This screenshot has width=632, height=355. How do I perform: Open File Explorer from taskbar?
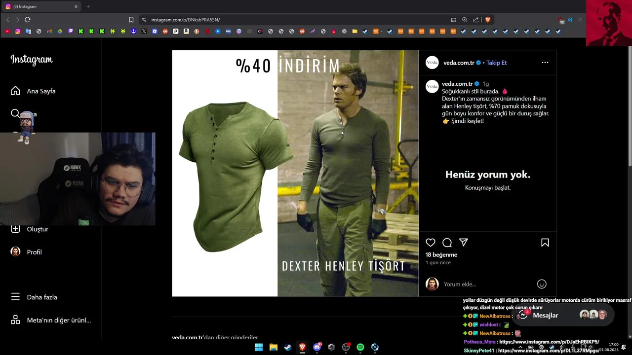point(274,347)
